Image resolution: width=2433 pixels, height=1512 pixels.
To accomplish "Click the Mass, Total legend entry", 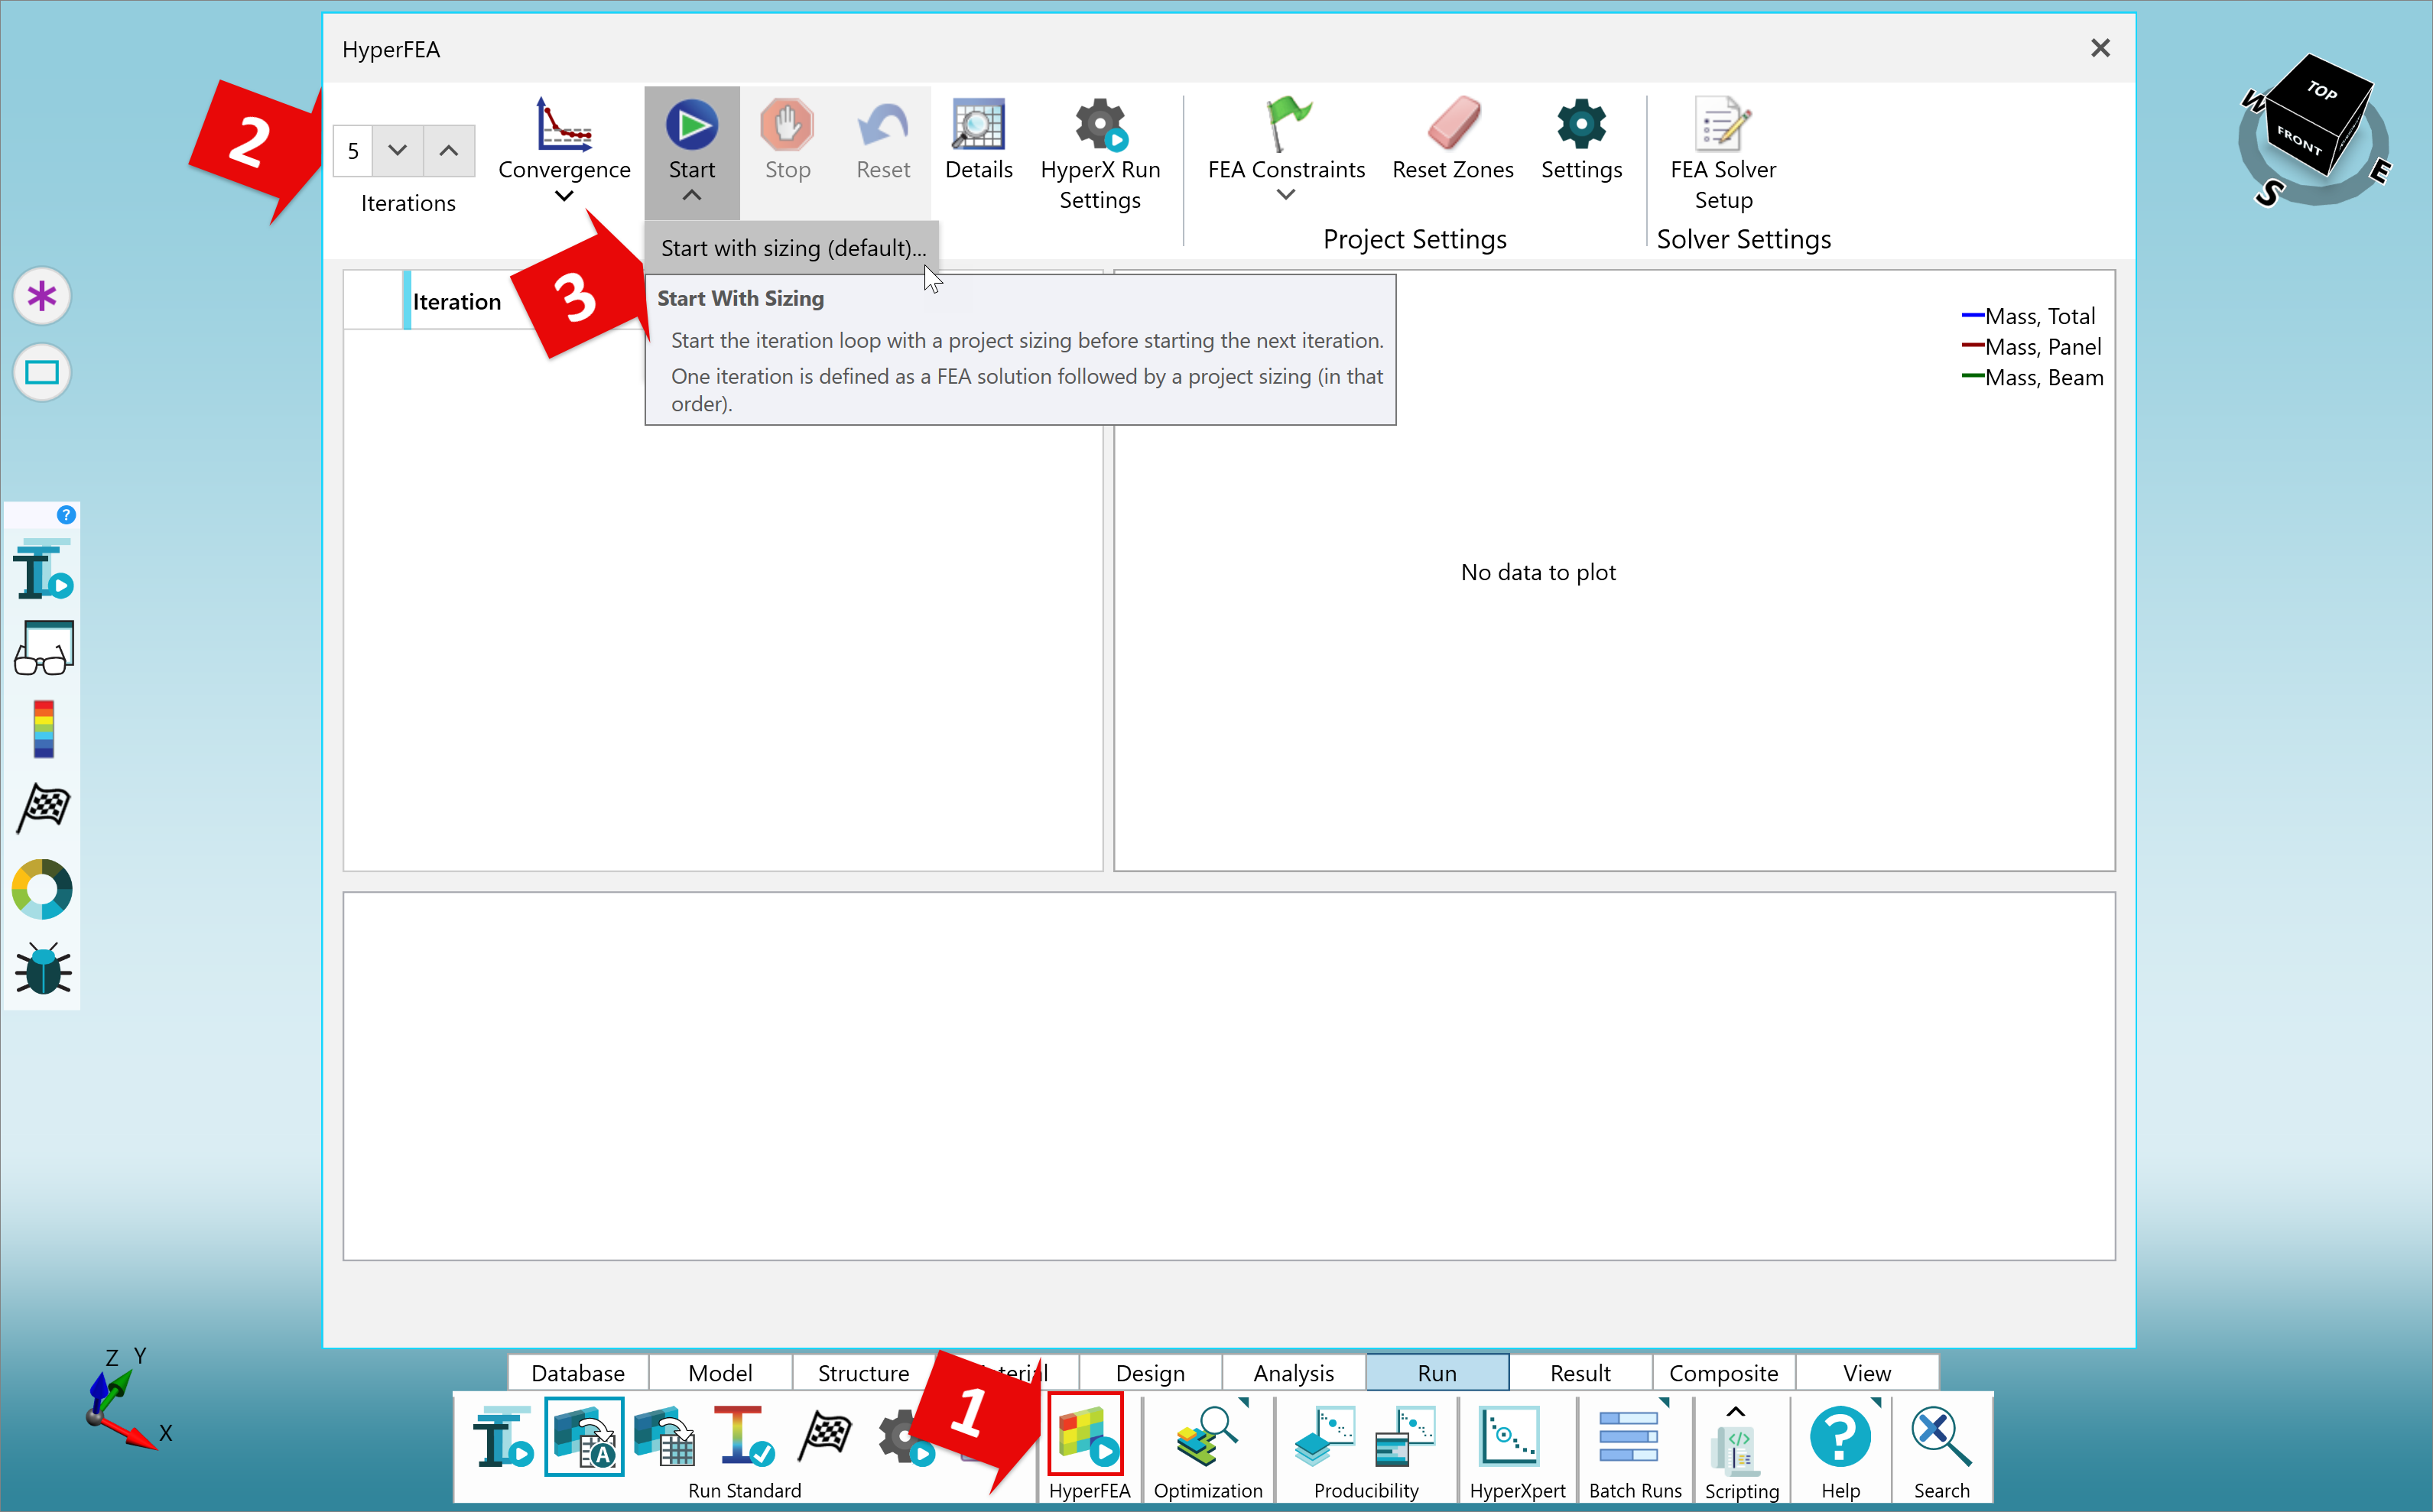I will coord(2028,316).
